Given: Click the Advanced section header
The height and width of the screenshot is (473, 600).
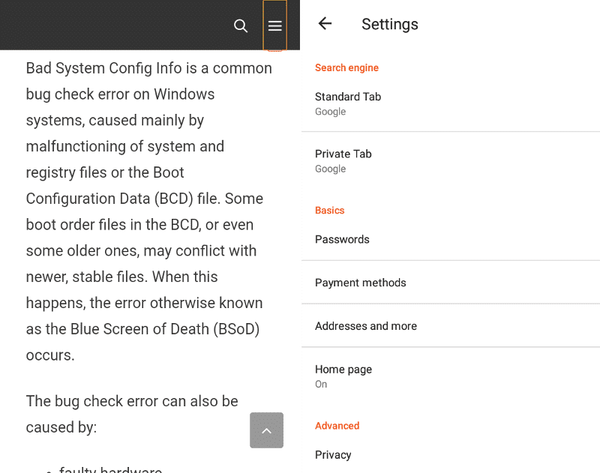Looking at the screenshot, I should tap(337, 426).
